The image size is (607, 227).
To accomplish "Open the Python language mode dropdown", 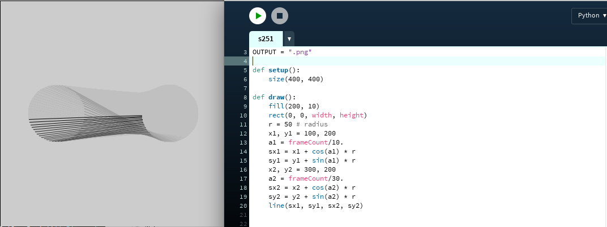I will tap(589, 15).
